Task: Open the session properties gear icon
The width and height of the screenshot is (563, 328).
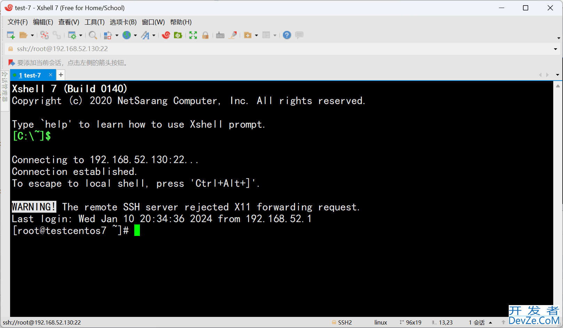Action: coord(72,35)
